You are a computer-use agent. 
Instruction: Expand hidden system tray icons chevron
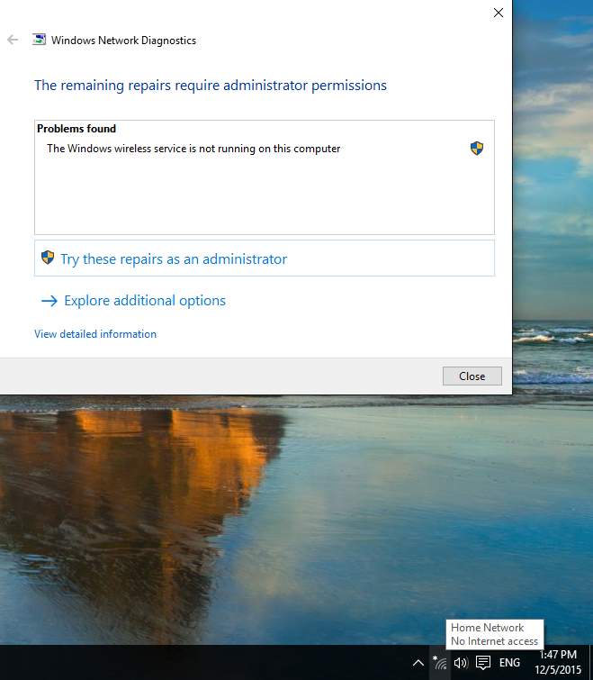tap(418, 663)
